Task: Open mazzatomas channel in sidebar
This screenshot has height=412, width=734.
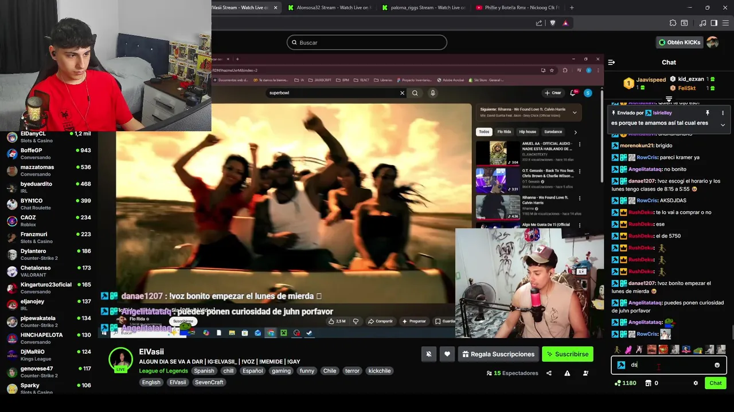Action: coord(49,171)
